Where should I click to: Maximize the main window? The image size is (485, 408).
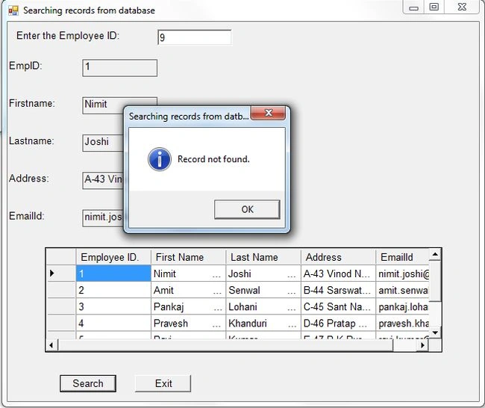point(434,7)
